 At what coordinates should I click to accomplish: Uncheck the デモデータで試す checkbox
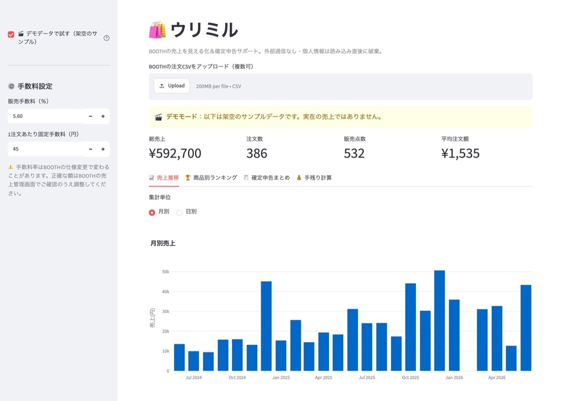11,34
